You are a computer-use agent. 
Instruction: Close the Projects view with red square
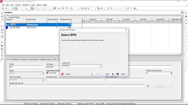(x=182, y=12)
